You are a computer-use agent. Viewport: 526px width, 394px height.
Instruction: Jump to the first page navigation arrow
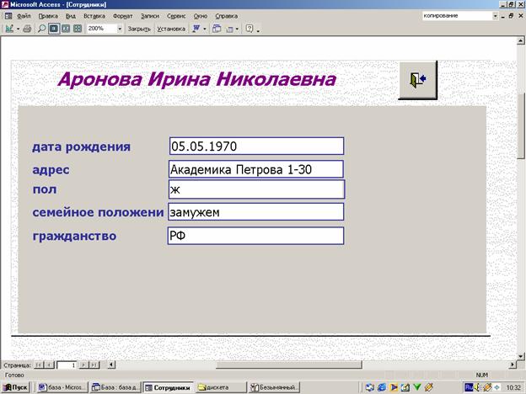pyautogui.click(x=38, y=365)
